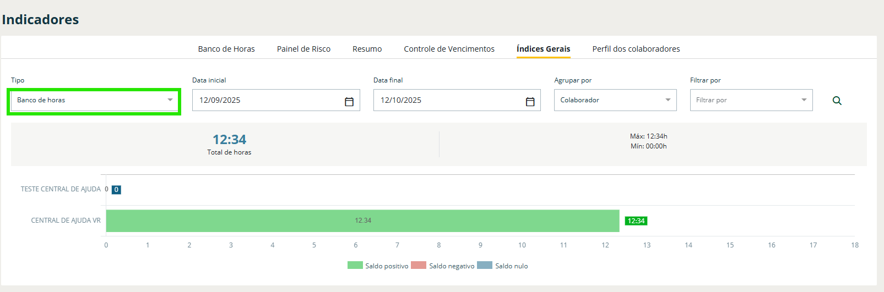Go to the Resumo tab
Image resolution: width=884 pixels, height=292 pixels.
click(367, 49)
